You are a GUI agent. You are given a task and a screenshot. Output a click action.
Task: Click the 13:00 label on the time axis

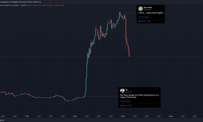tap(123, 116)
